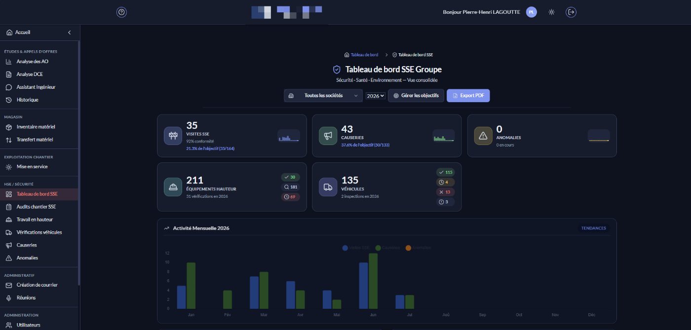
Task: Toggle Visites SSE series in chart legend
Action: [355, 248]
